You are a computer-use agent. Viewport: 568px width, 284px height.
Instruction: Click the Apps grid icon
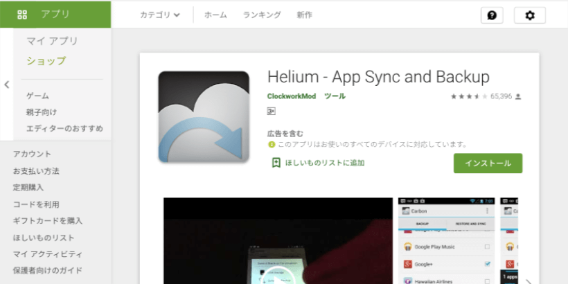(22, 15)
